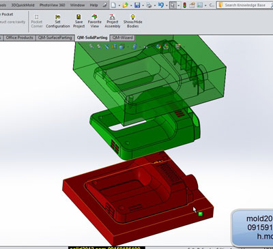The image size is (273, 249).
Task: Click the Pocket command label
Action: [8, 14]
